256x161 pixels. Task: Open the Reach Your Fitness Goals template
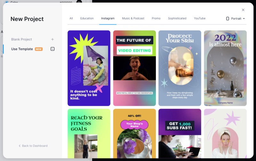[x=89, y=134]
